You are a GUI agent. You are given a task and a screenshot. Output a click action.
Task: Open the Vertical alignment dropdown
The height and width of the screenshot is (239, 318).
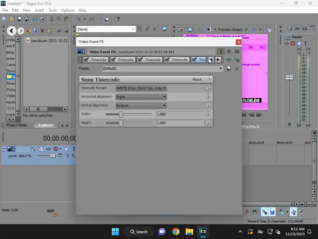[141, 105]
